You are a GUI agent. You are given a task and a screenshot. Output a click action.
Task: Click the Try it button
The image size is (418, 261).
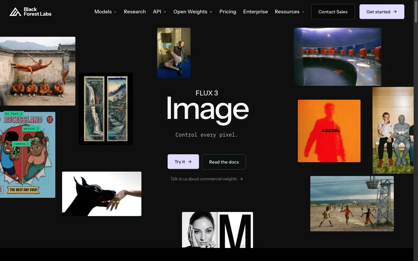183,162
